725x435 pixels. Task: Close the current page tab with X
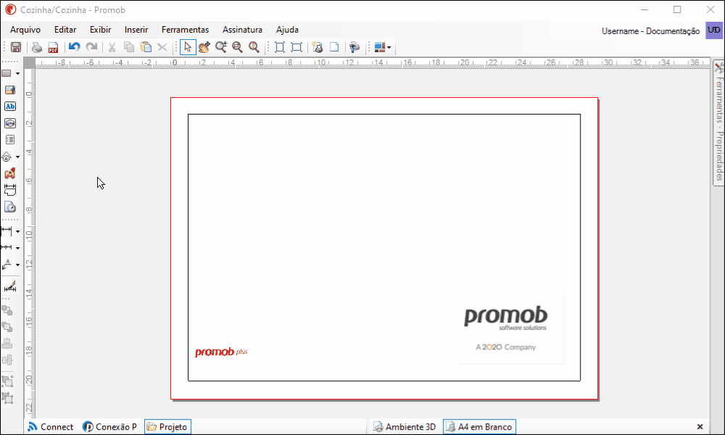(700, 427)
